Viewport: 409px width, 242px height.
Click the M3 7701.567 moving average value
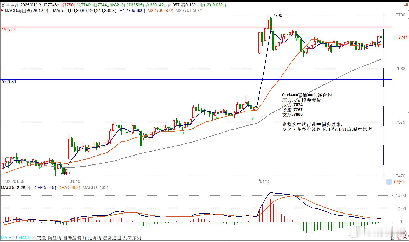(x=189, y=11)
